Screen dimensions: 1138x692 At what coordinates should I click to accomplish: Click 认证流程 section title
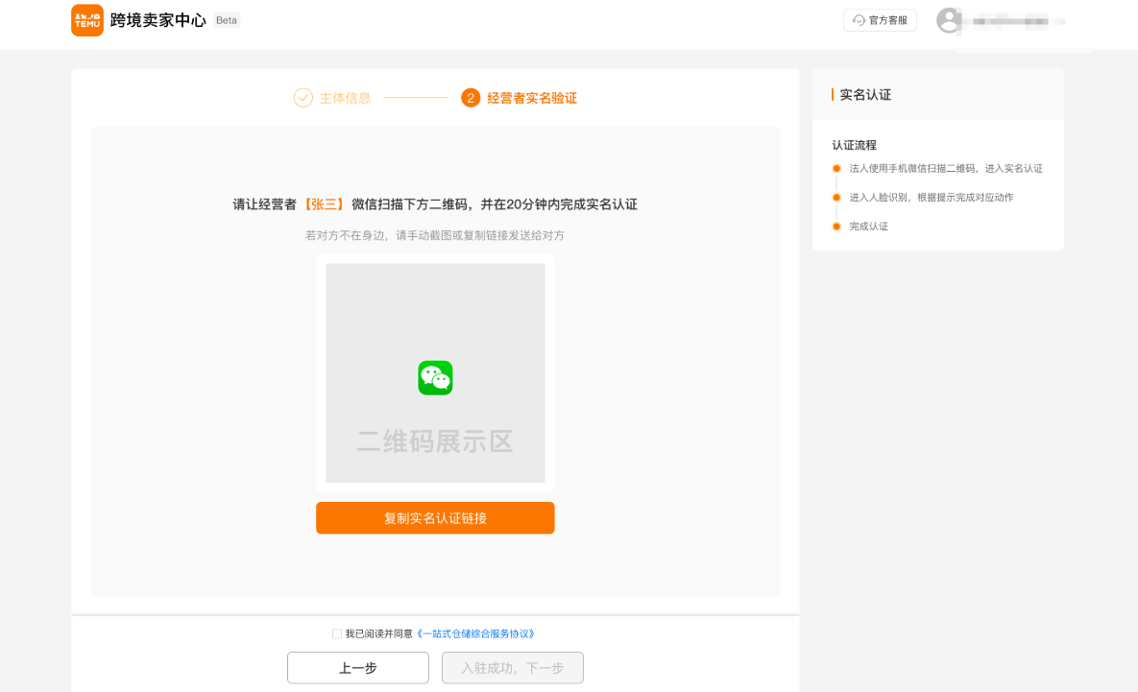tap(855, 145)
